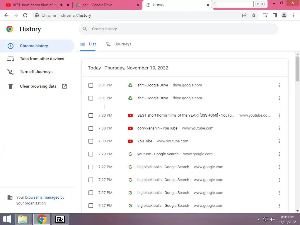
Task: Check the 7:30 PM YouTube homepage entry
Action: tap(91, 141)
